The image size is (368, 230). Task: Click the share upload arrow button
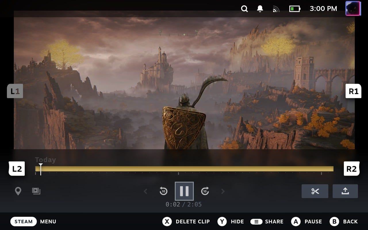345,191
